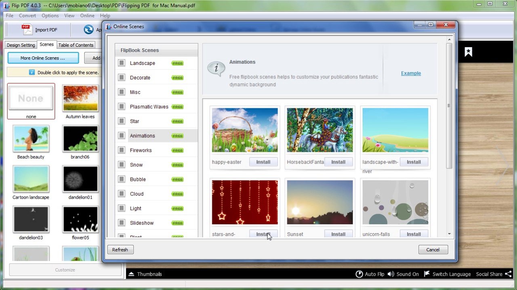Screen dimensions: 517x290
Task: Toggle Sound On speaker control
Action: 403,274
